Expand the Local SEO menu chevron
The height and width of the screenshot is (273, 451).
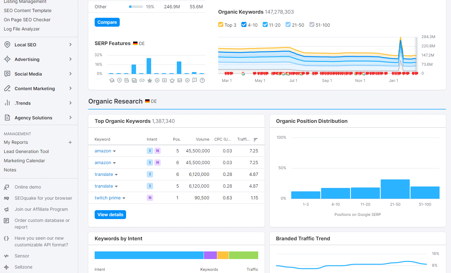[71, 45]
